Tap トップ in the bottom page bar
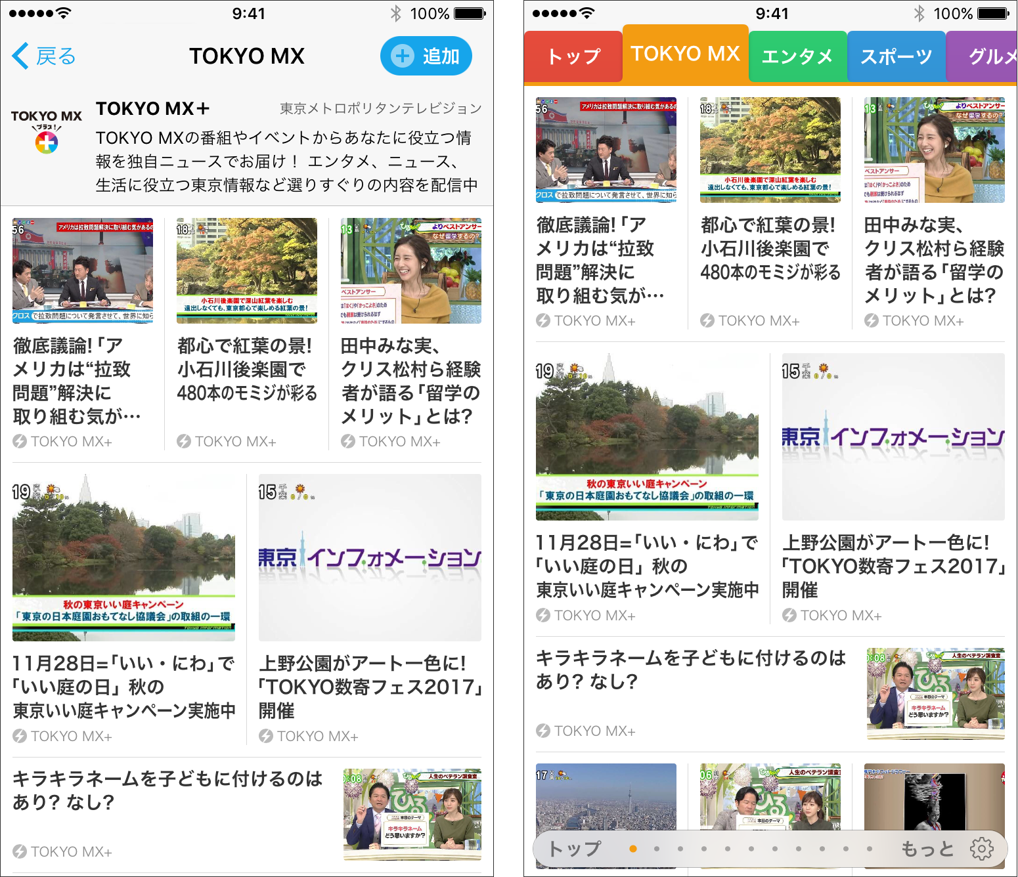 point(574,848)
